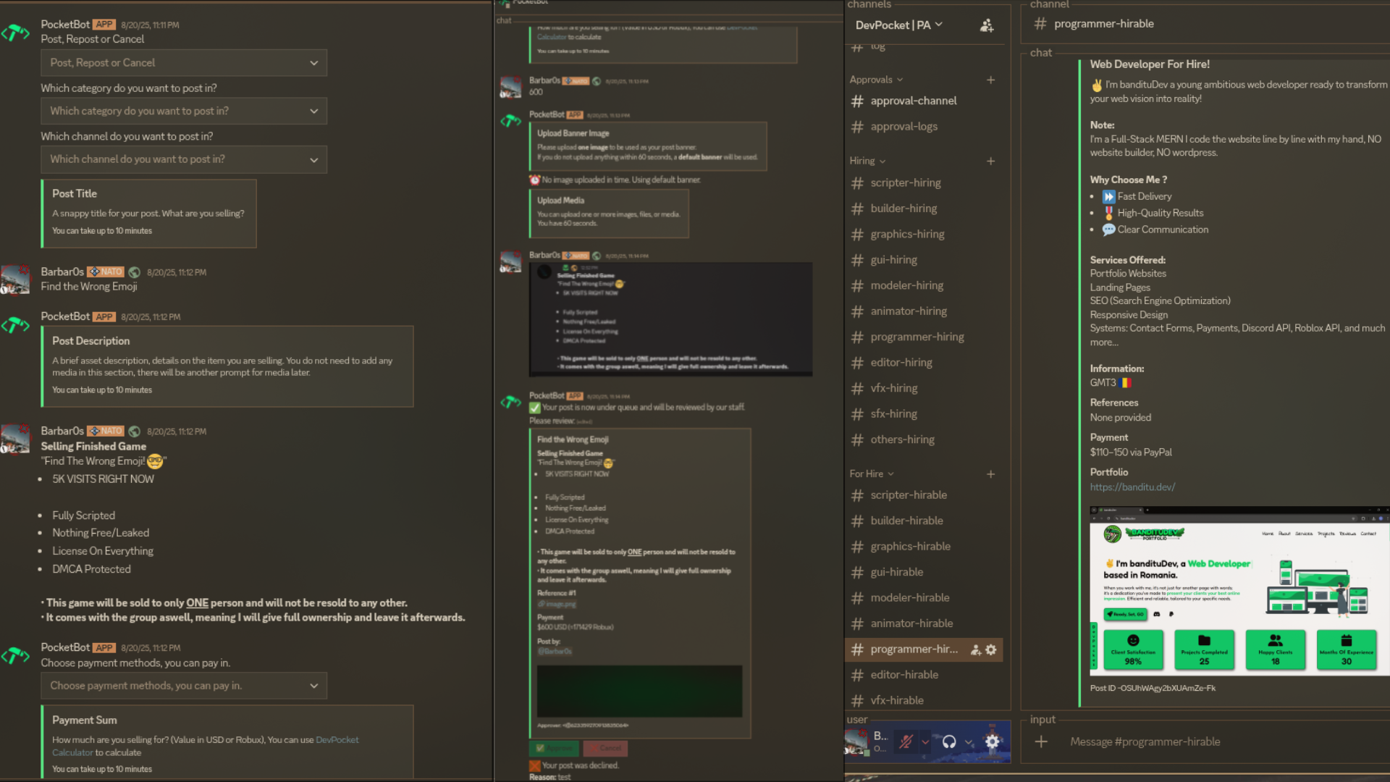Open Which category to post in dropdown
Viewport: 1390px width, 782px height.
(x=184, y=111)
